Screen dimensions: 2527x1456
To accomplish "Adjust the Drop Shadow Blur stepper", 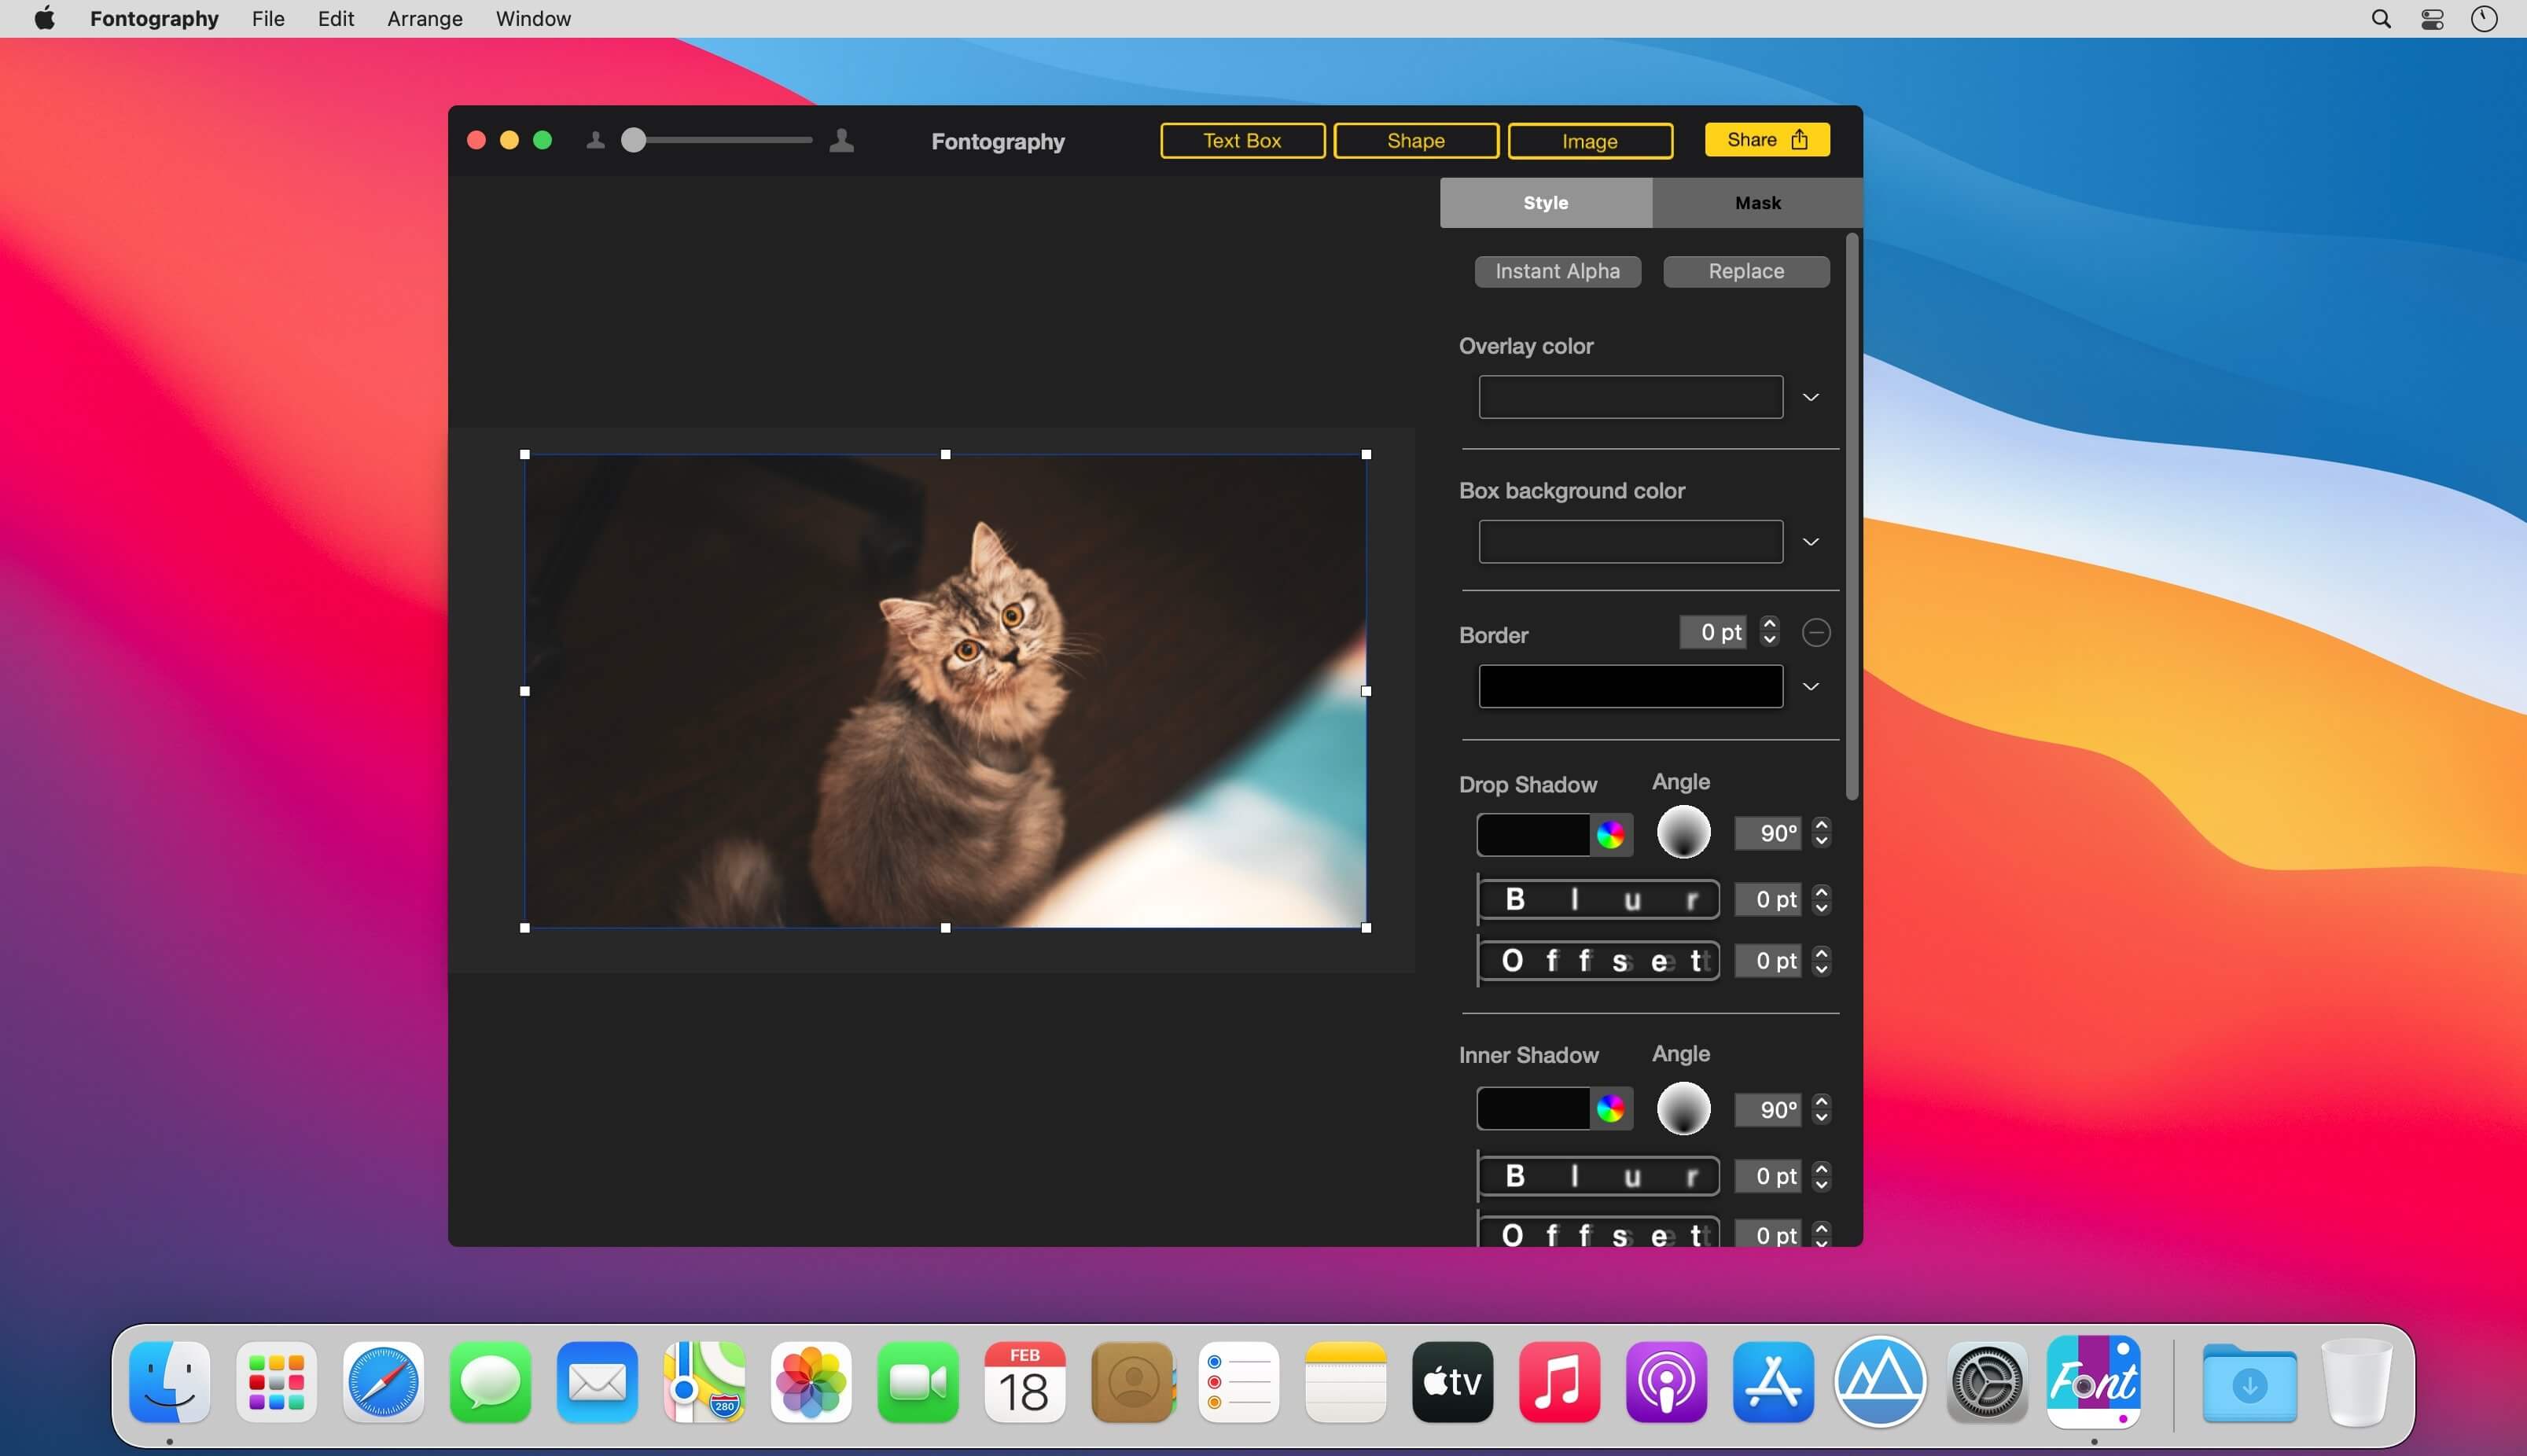I will point(1821,899).
